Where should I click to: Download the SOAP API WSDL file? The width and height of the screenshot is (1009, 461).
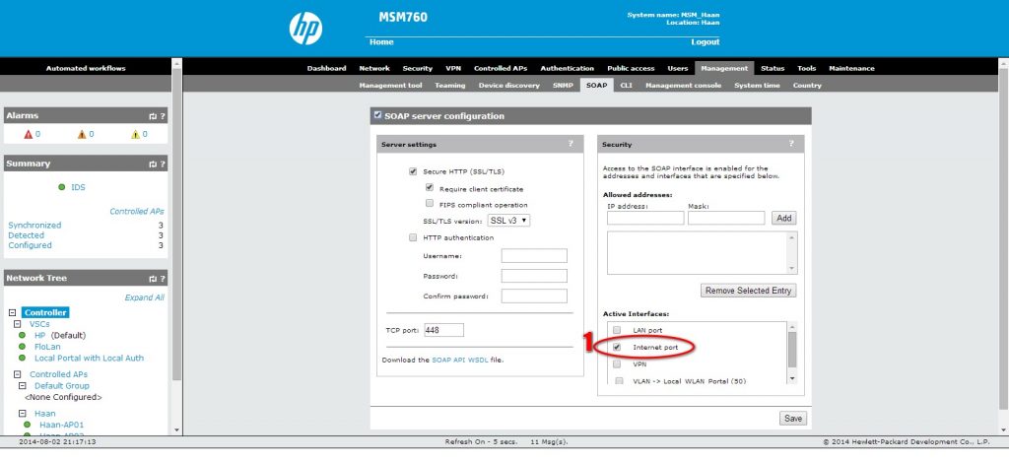point(460,361)
